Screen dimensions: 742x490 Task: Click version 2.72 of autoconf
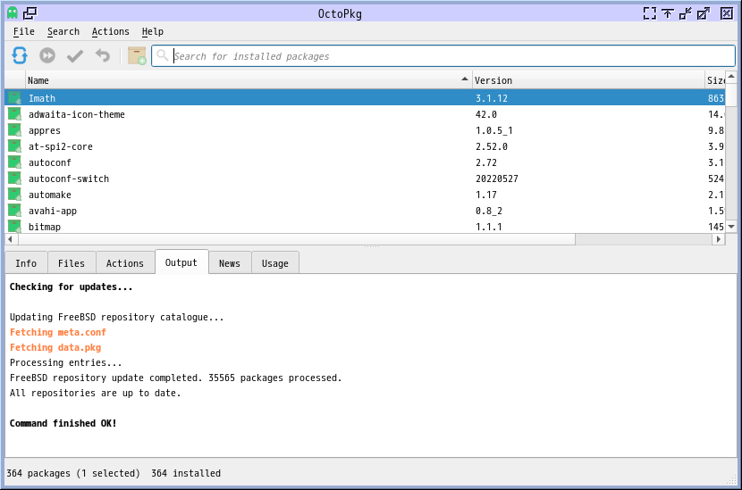coord(486,162)
